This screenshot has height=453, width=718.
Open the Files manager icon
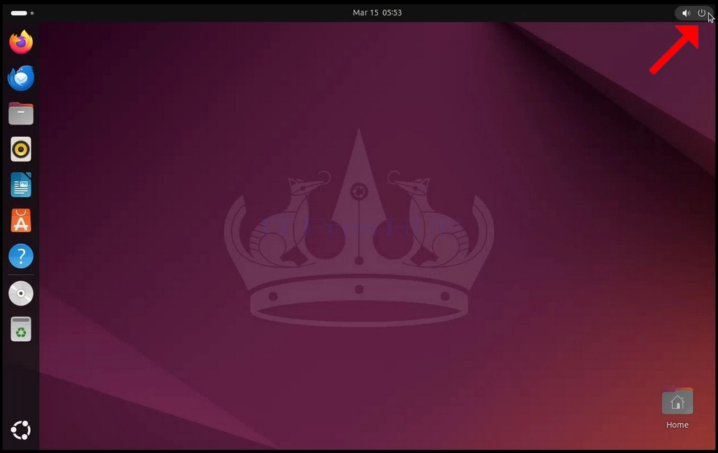click(21, 114)
